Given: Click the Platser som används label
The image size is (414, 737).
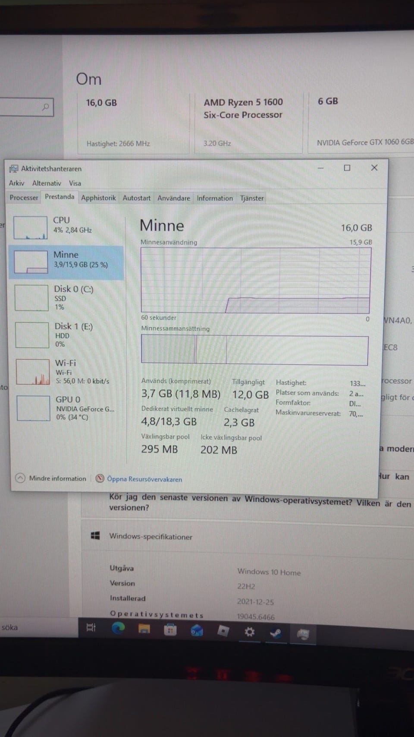Looking at the screenshot, I should point(307,393).
